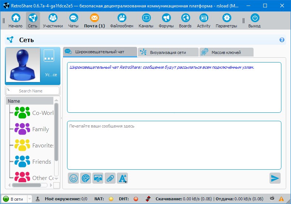Click the paperclip attach file icon
Screen dimensions: 291x204
[x=110, y=178]
